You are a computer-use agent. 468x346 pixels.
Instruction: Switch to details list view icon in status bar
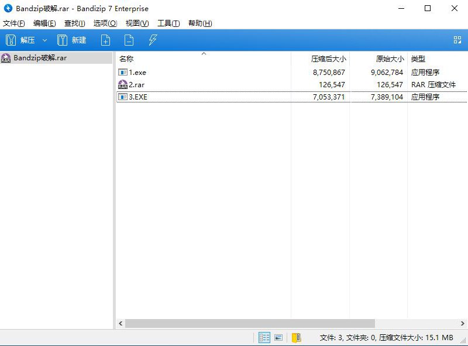[264, 338]
